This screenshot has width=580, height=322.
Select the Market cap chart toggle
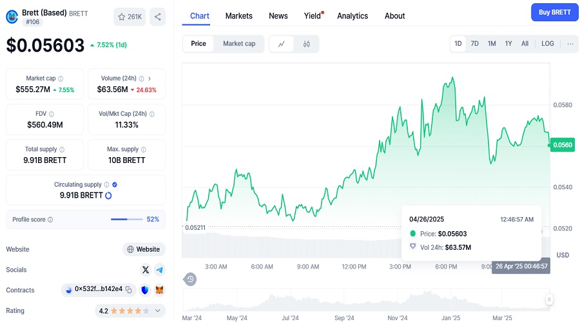tap(239, 44)
